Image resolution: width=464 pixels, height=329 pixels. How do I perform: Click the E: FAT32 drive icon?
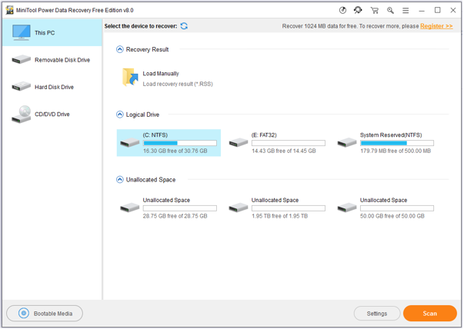239,143
